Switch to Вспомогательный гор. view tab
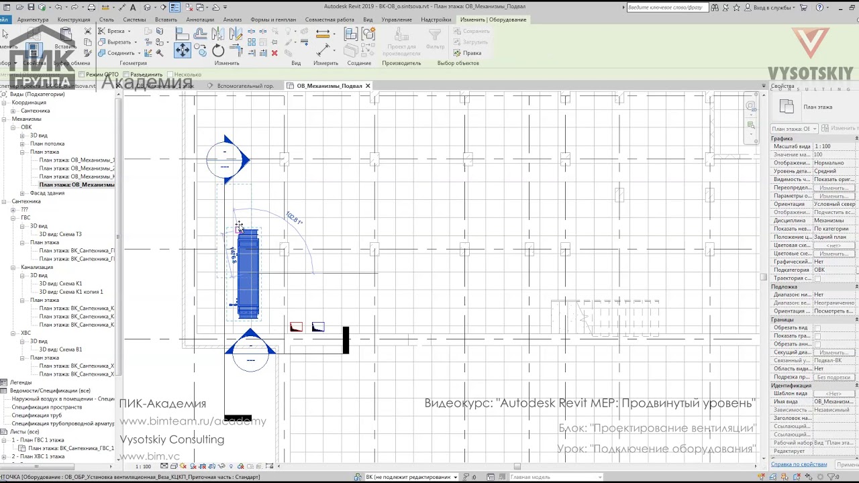This screenshot has width=859, height=483. click(x=245, y=86)
